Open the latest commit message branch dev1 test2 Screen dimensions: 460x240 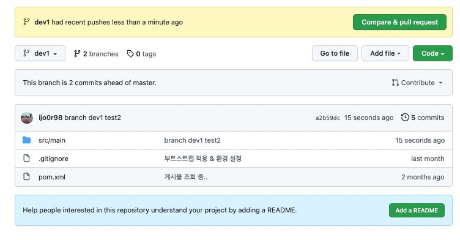point(93,118)
